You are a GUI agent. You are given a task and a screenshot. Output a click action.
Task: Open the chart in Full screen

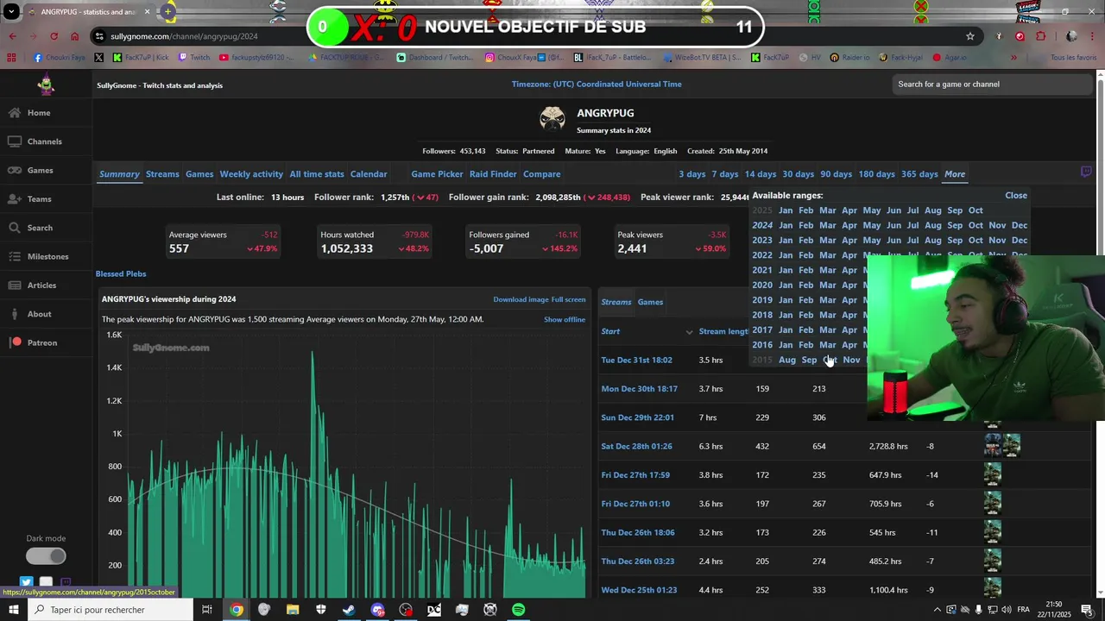(x=569, y=300)
